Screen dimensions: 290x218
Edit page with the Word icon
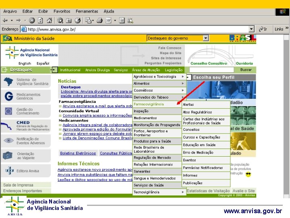pos(108,21)
